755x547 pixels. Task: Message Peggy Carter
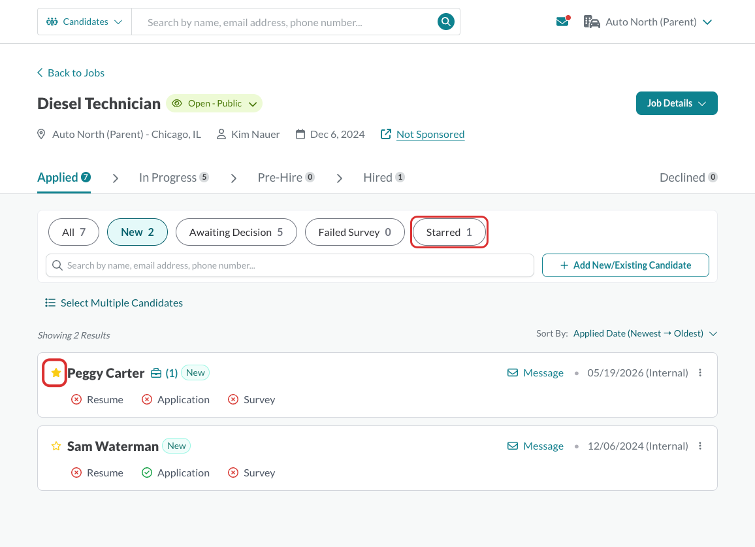[536, 373]
